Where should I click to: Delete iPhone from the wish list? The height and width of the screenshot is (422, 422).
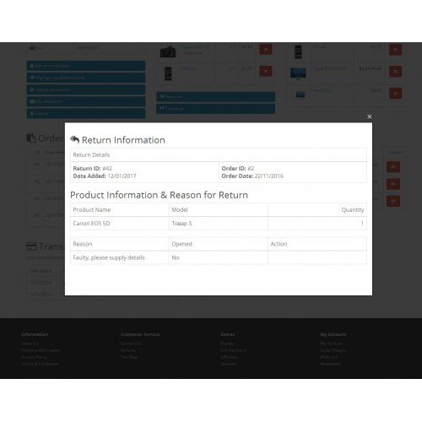coord(395,50)
